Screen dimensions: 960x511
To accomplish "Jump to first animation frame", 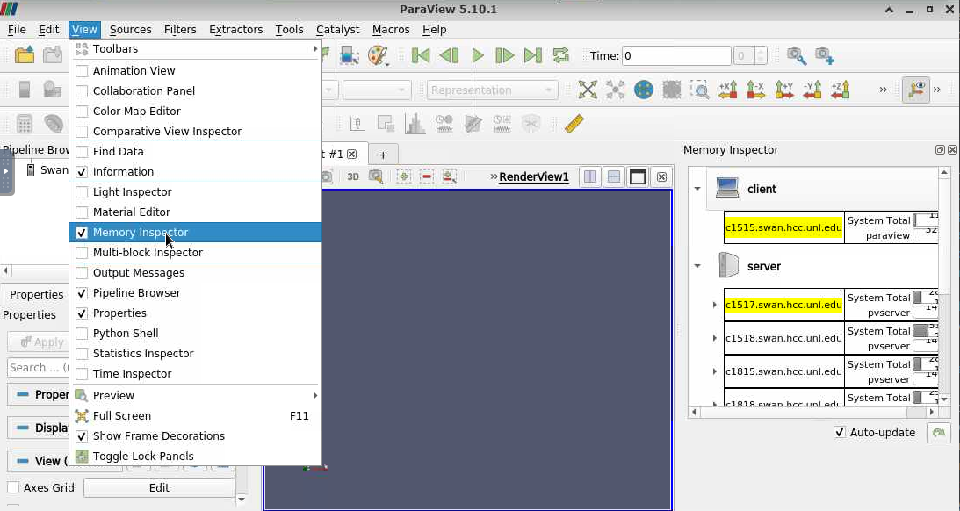I will 421,55.
